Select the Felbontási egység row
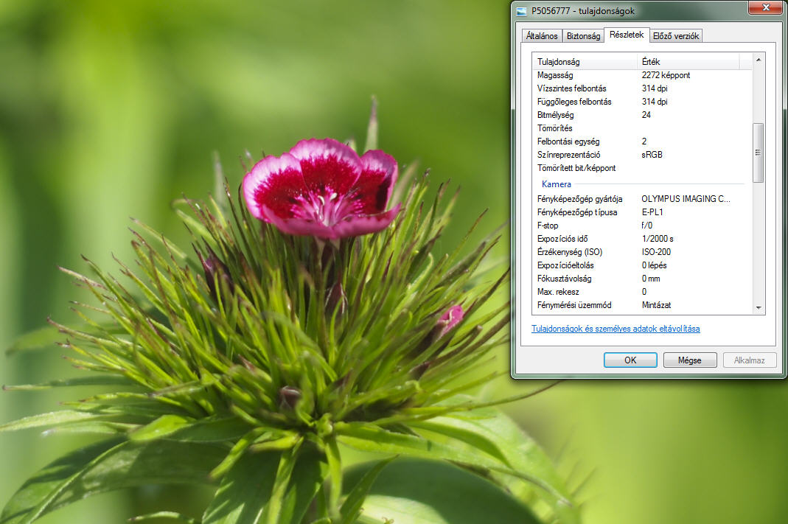 643,142
